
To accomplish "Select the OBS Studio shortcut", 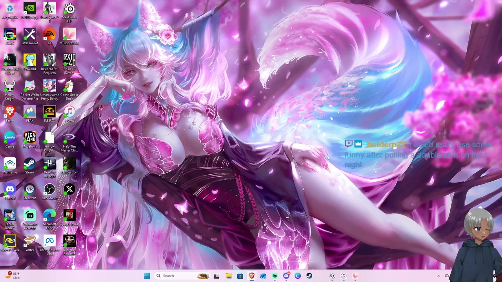I will tap(49, 192).
